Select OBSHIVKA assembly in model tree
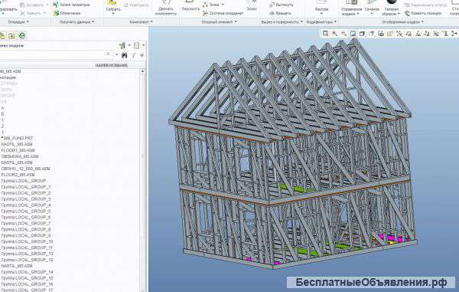 pos(20,156)
